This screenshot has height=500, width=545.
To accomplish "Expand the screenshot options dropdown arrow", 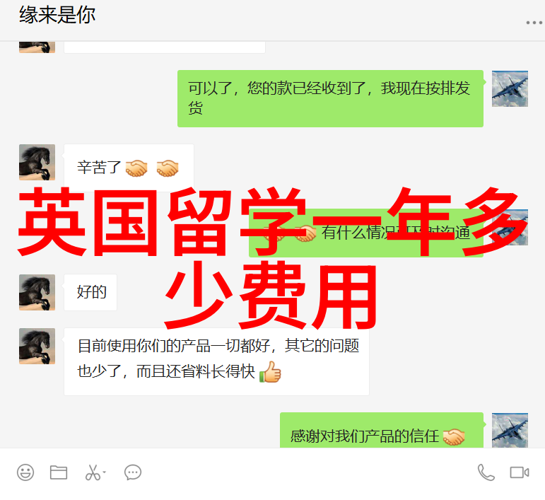I will [105, 472].
